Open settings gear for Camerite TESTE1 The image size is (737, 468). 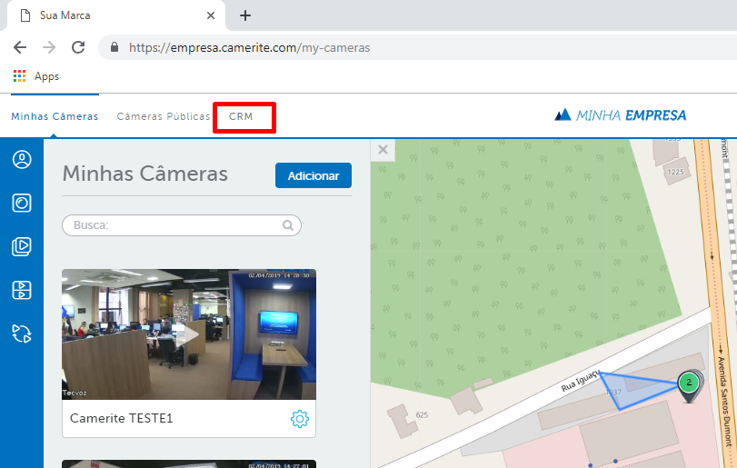[299, 419]
